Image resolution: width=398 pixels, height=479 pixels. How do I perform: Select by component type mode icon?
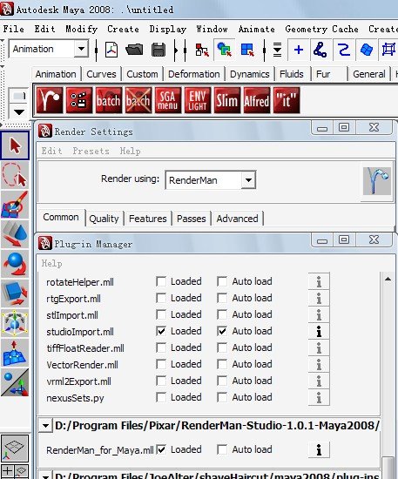tap(246, 50)
